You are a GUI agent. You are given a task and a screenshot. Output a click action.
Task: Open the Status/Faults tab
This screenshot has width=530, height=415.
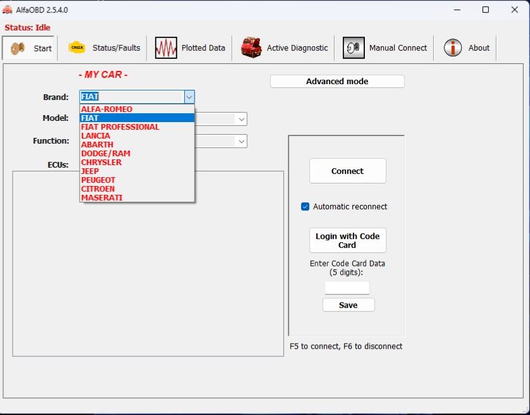(x=104, y=47)
